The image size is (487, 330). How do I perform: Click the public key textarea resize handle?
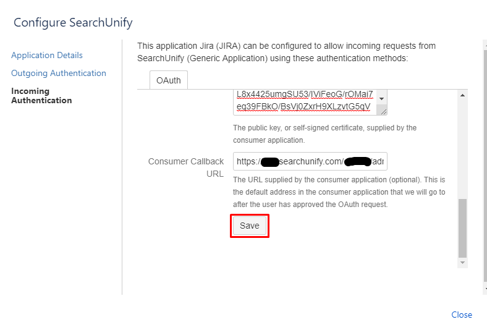pyautogui.click(x=383, y=111)
